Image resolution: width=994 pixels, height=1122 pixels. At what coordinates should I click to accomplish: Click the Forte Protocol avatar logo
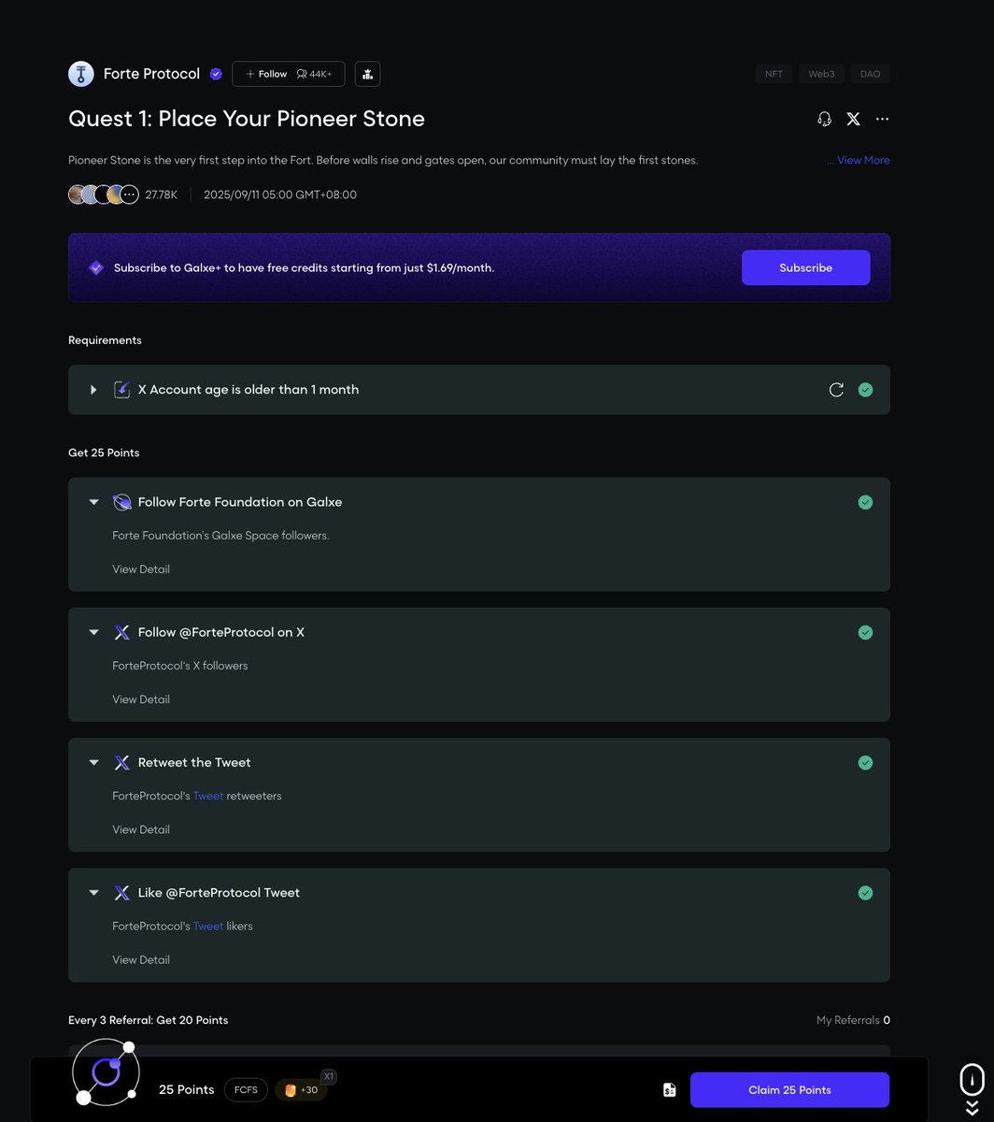81,74
